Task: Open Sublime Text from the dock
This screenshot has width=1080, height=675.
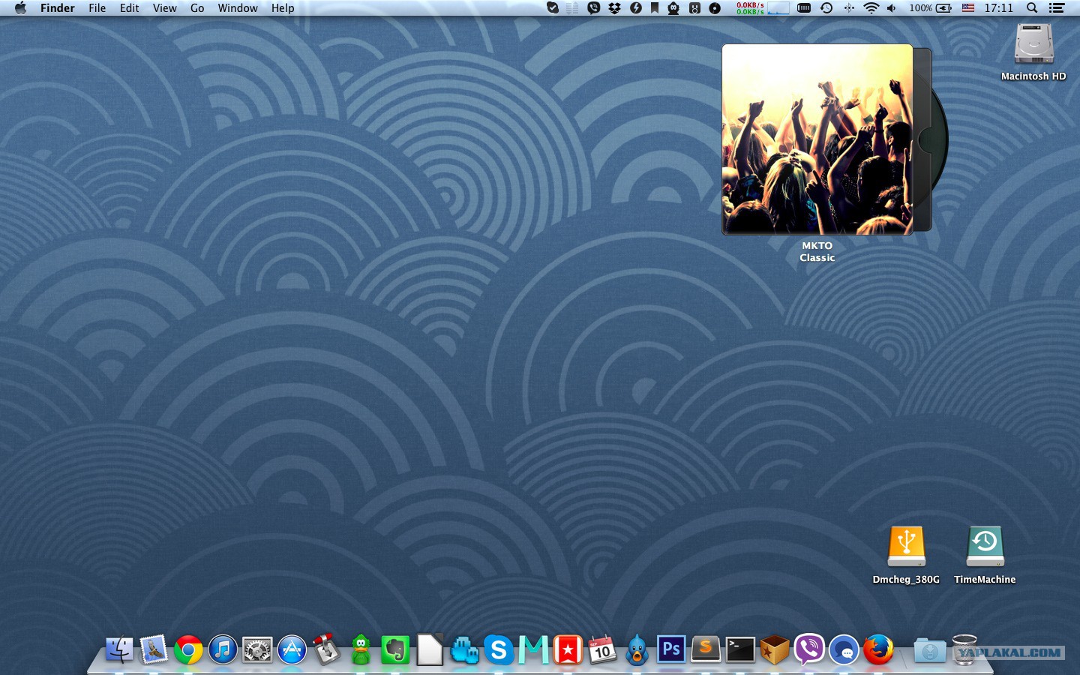Action: click(706, 649)
